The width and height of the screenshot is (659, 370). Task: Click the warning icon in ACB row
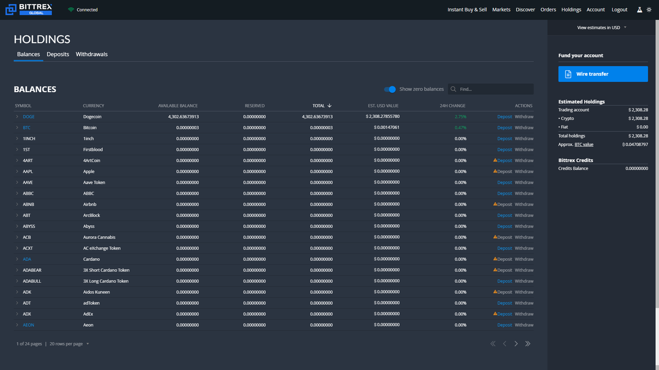coord(495,237)
